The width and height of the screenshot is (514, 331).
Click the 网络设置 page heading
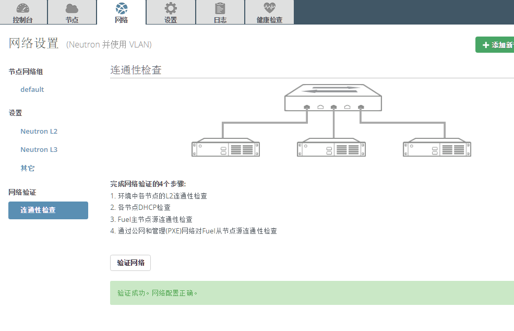(x=34, y=44)
